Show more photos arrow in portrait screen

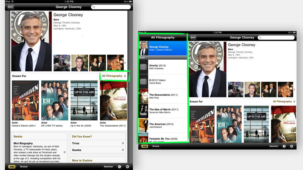[x=125, y=63]
